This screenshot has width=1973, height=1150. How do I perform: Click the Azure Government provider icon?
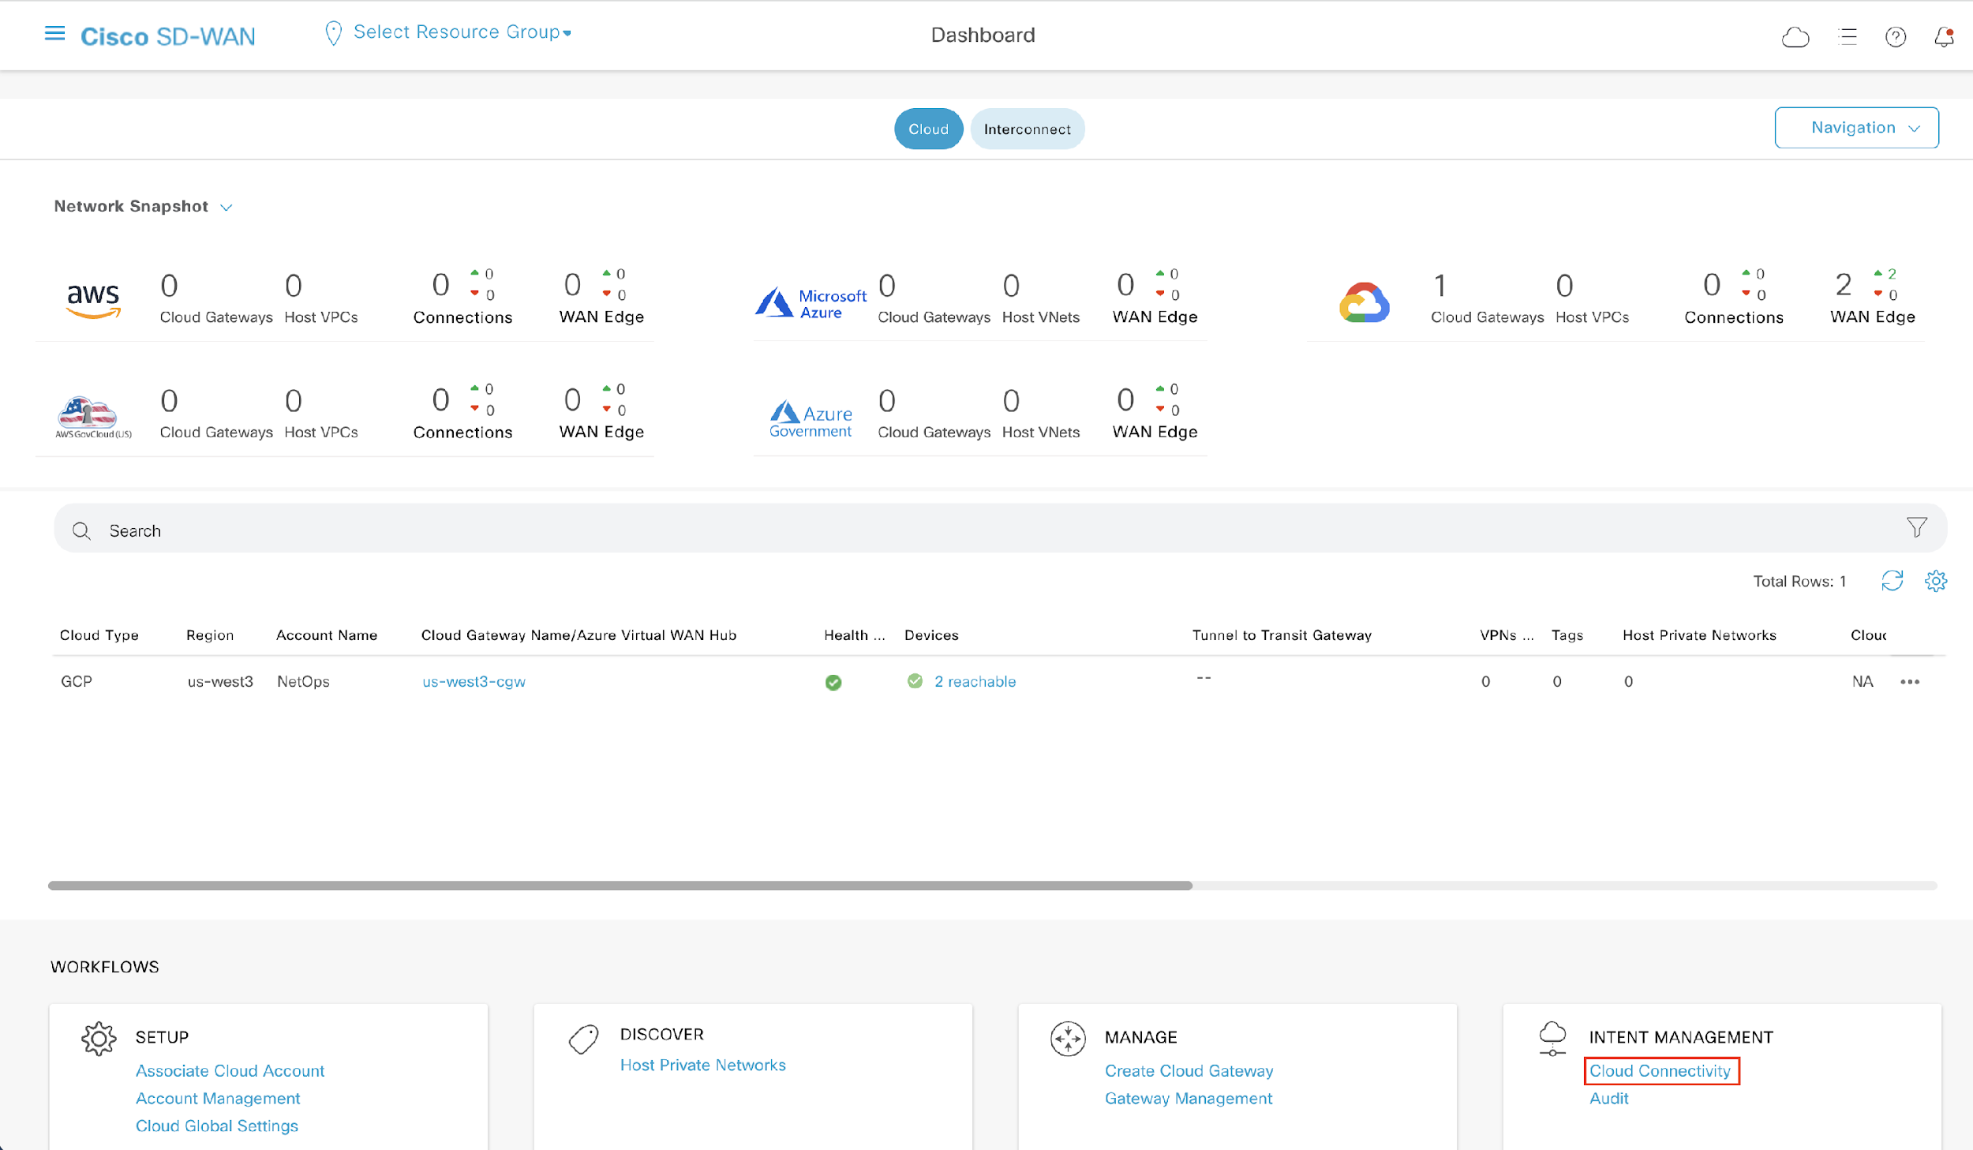810,414
